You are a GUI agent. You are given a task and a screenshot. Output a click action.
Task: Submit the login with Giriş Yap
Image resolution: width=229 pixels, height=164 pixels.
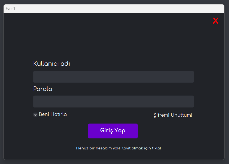(x=113, y=131)
